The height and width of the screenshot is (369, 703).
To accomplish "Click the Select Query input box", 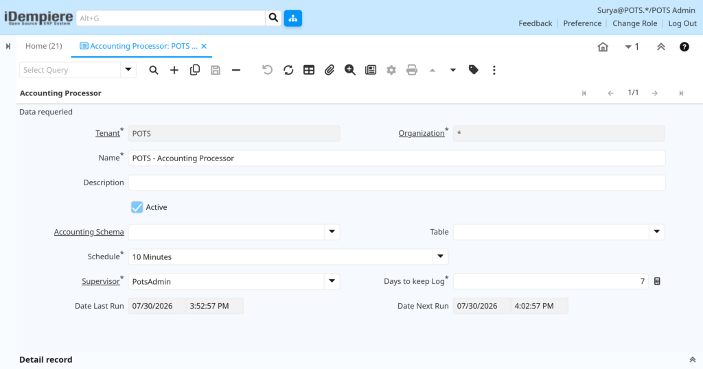I will (70, 70).
